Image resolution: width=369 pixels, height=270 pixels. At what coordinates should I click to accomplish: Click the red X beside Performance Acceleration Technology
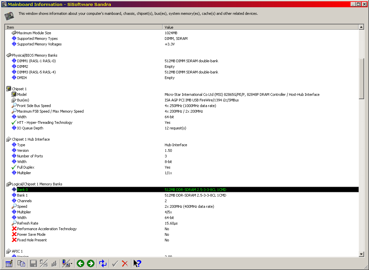(x=14, y=229)
